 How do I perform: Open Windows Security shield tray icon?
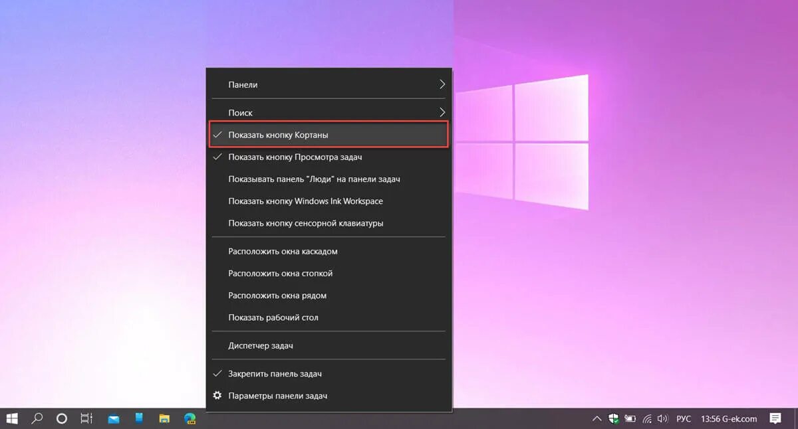(614, 418)
